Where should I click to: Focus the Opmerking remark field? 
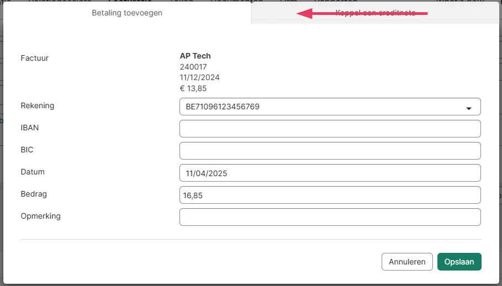pyautogui.click(x=330, y=217)
